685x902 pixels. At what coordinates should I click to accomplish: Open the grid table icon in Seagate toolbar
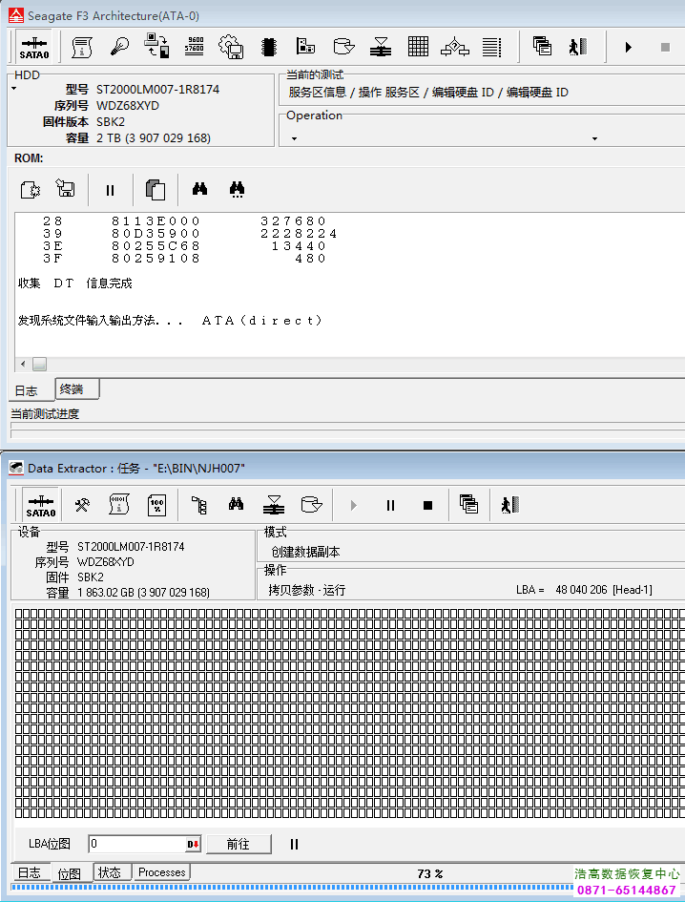pyautogui.click(x=418, y=47)
